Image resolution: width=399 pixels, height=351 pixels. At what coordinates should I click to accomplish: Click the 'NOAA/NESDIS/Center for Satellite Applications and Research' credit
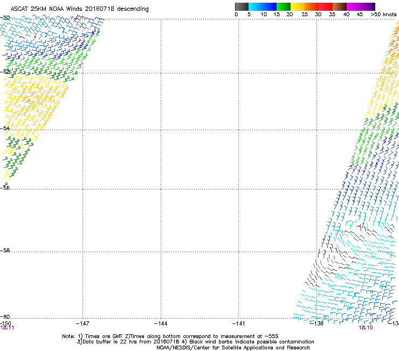(233, 347)
